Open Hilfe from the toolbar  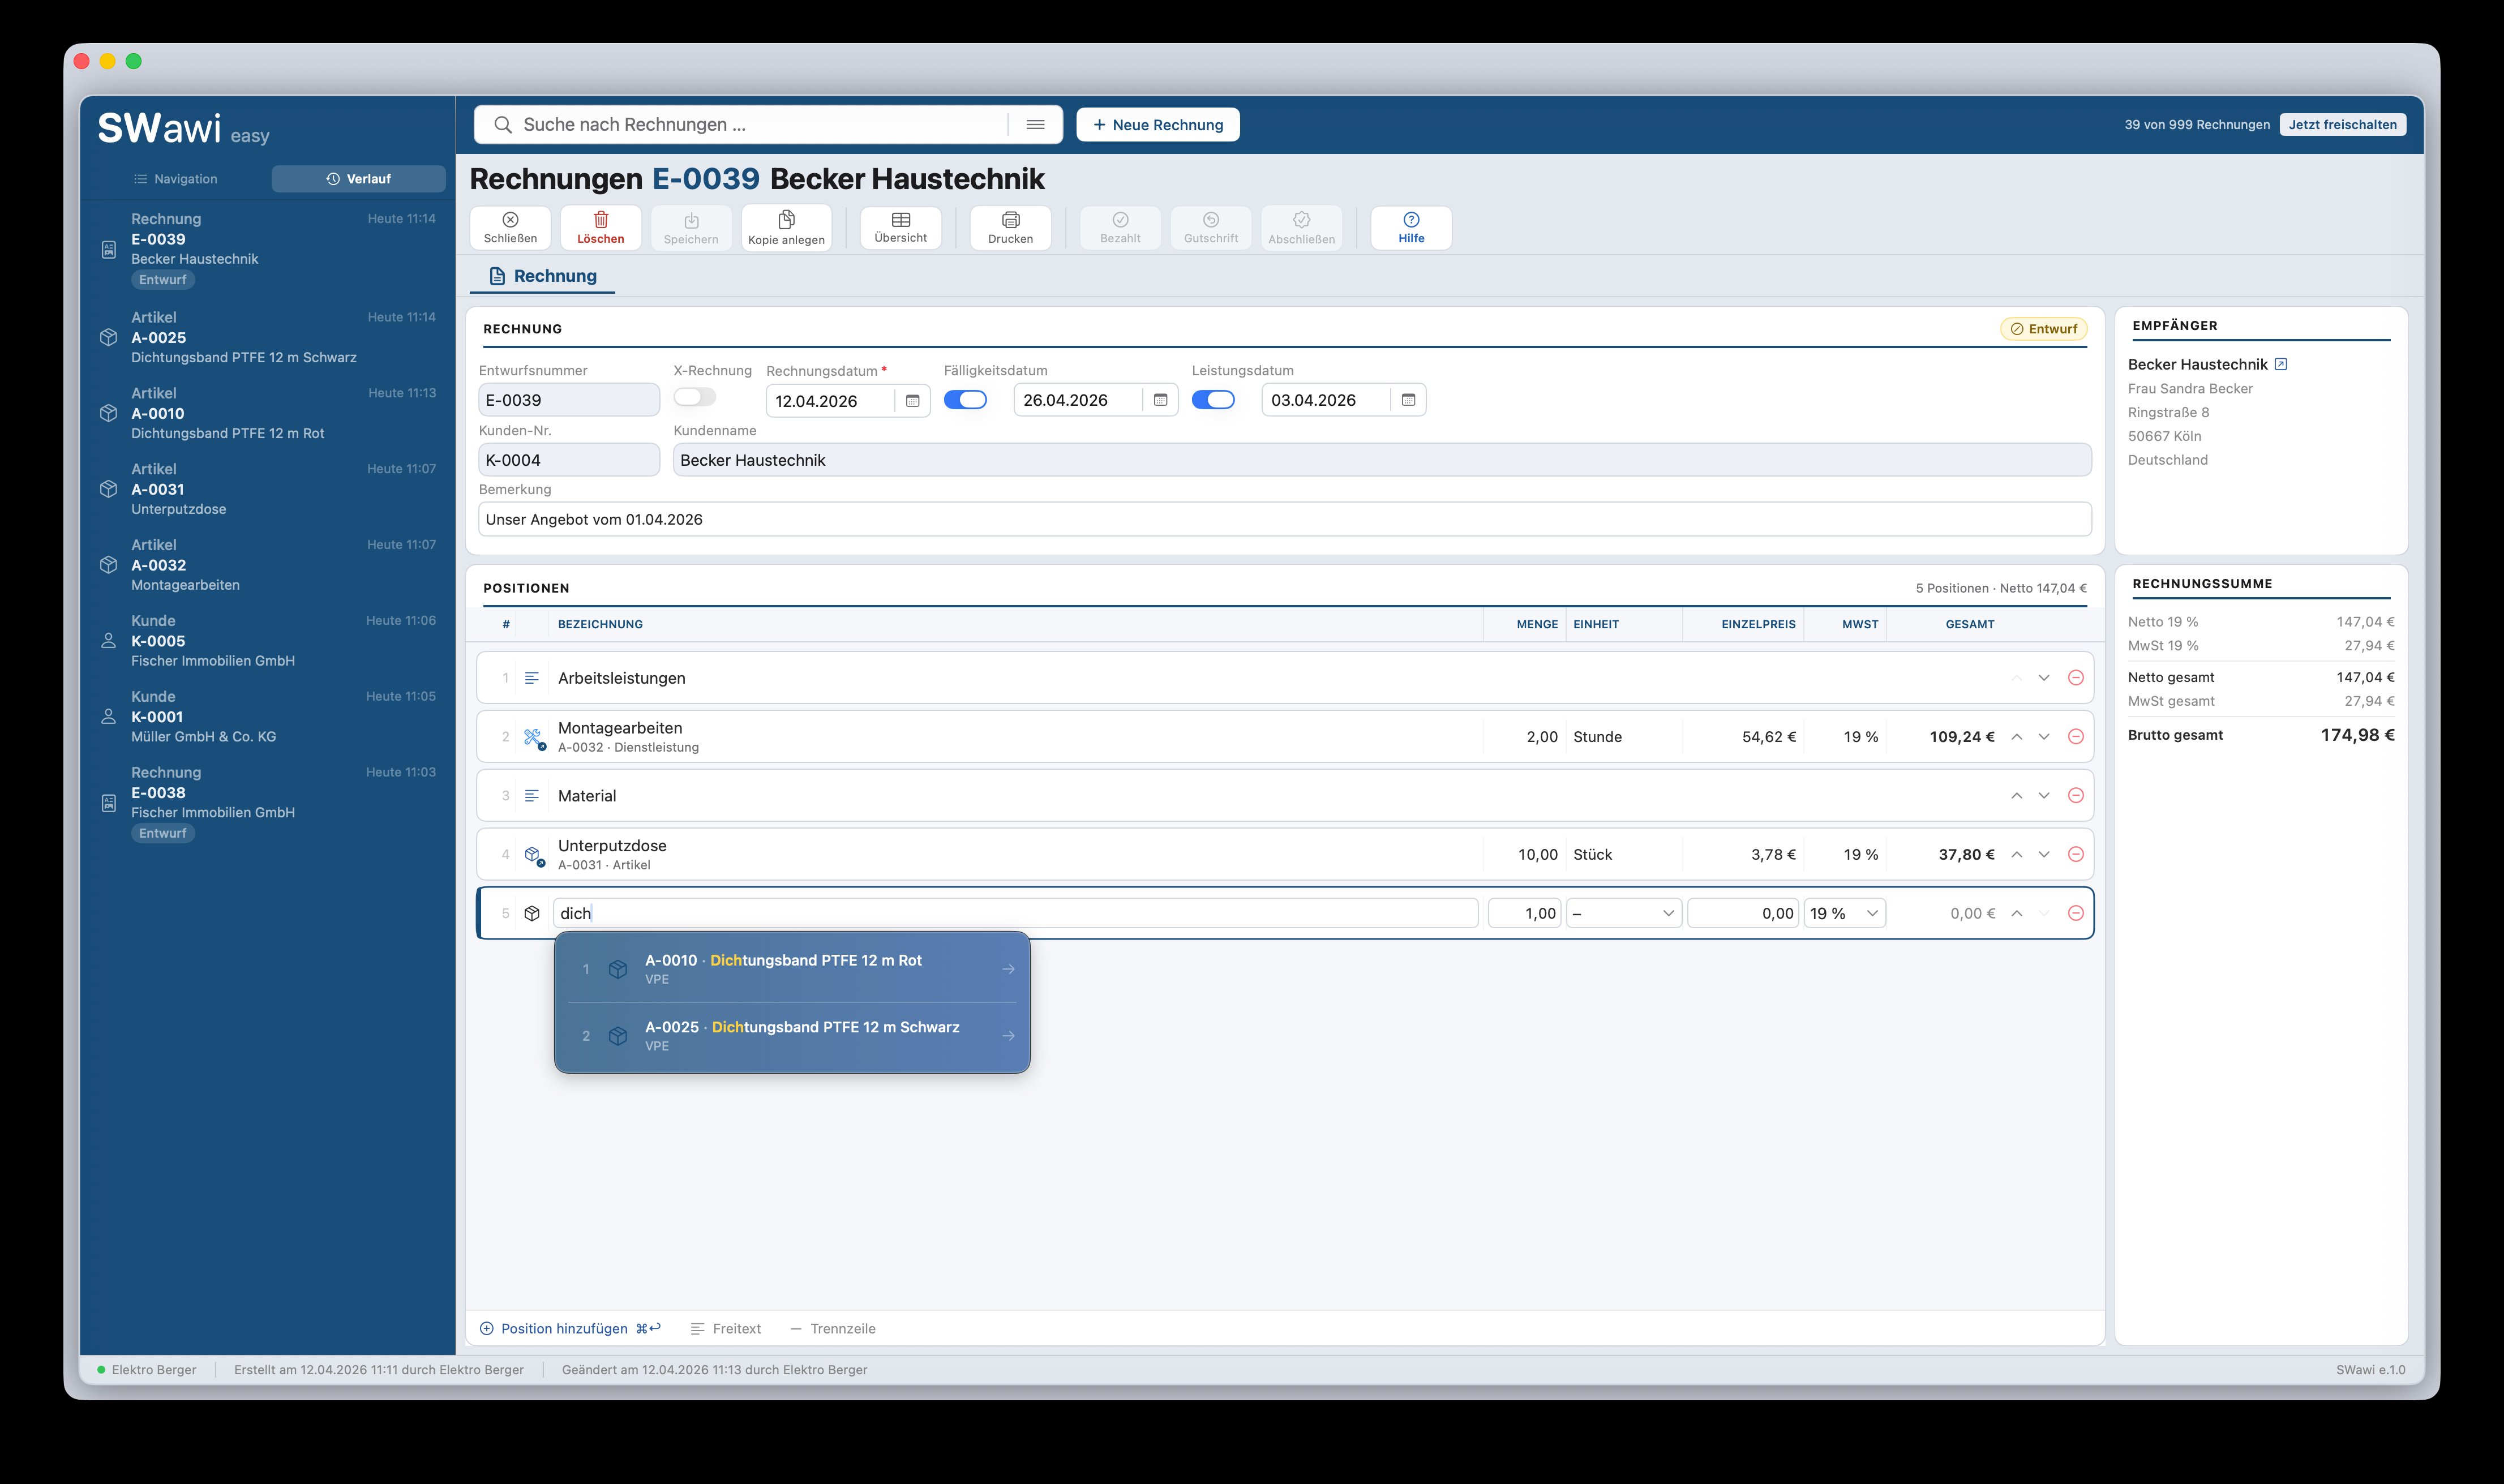pyautogui.click(x=1410, y=227)
